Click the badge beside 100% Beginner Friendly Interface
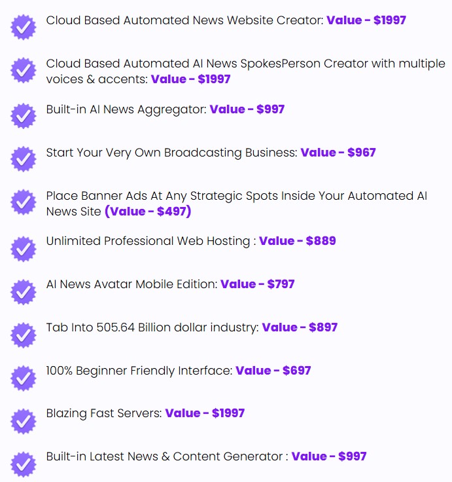The height and width of the screenshot is (482, 452). [x=24, y=378]
